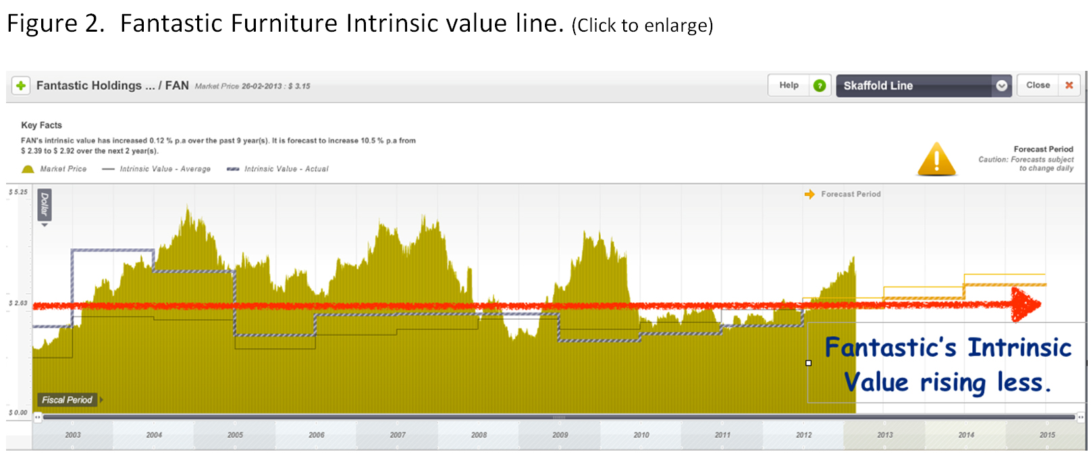1091x456 pixels.
Task: Click the yellow warning triangle icon
Action: pyautogui.click(x=936, y=160)
